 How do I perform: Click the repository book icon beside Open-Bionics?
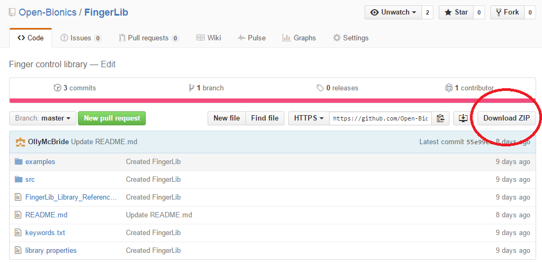click(12, 13)
